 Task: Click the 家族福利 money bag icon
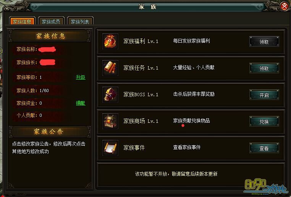tap(110, 41)
